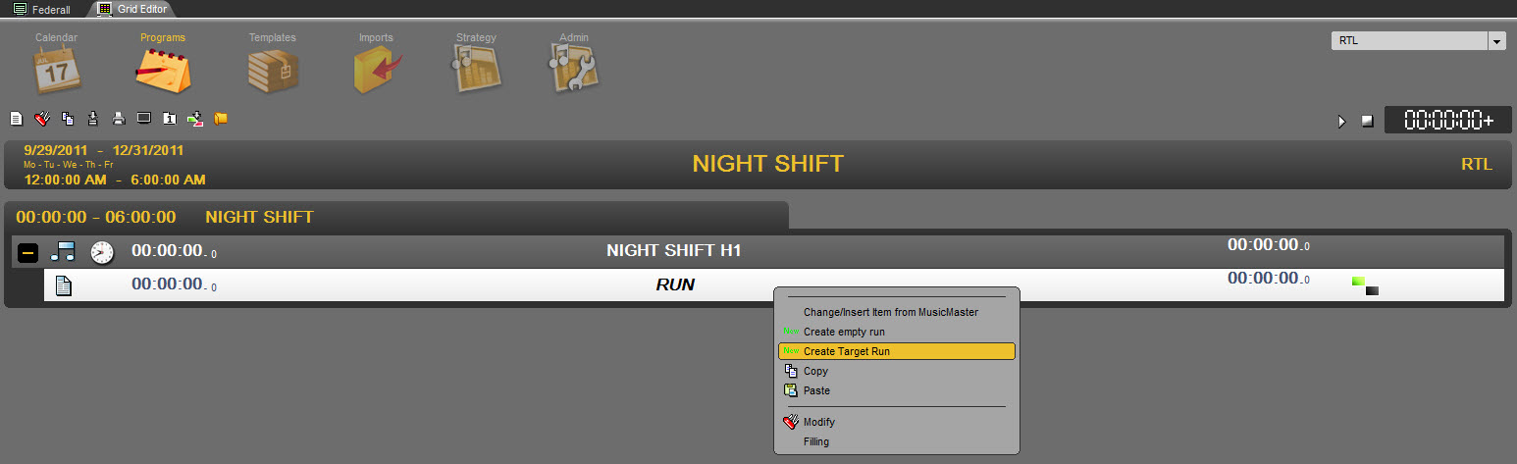The height and width of the screenshot is (464, 1517).
Task: Click the copy documents toolbar icon
Action: (68, 119)
